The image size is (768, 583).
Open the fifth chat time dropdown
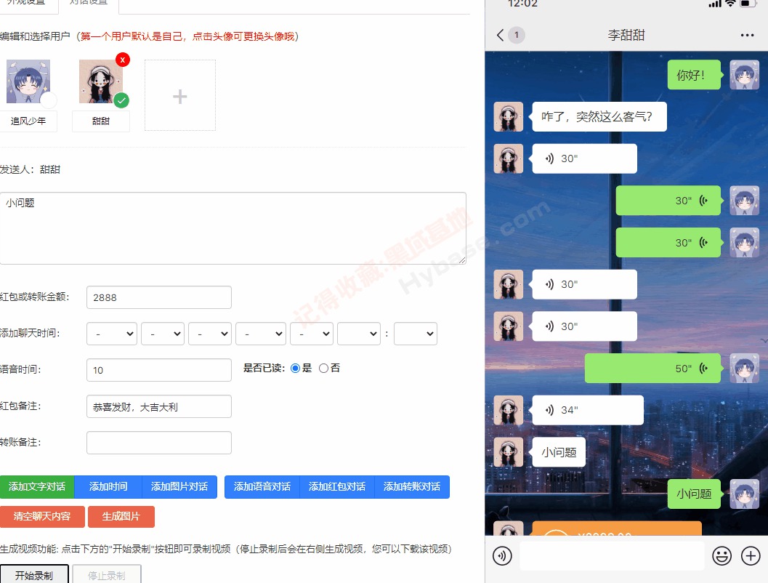coord(312,334)
